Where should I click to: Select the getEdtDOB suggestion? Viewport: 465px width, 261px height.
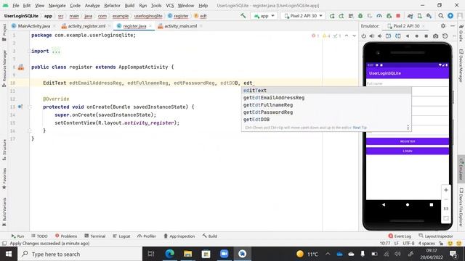[x=326, y=120]
